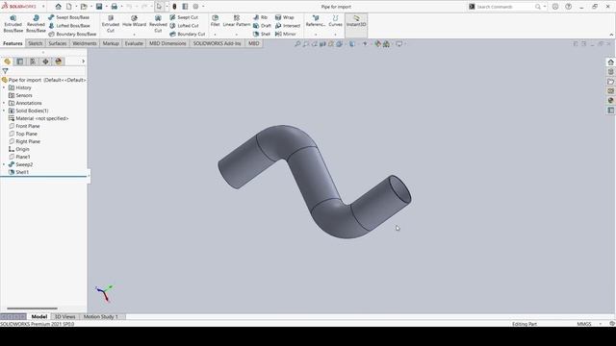Switch to the Evaluate tab

[x=134, y=43]
